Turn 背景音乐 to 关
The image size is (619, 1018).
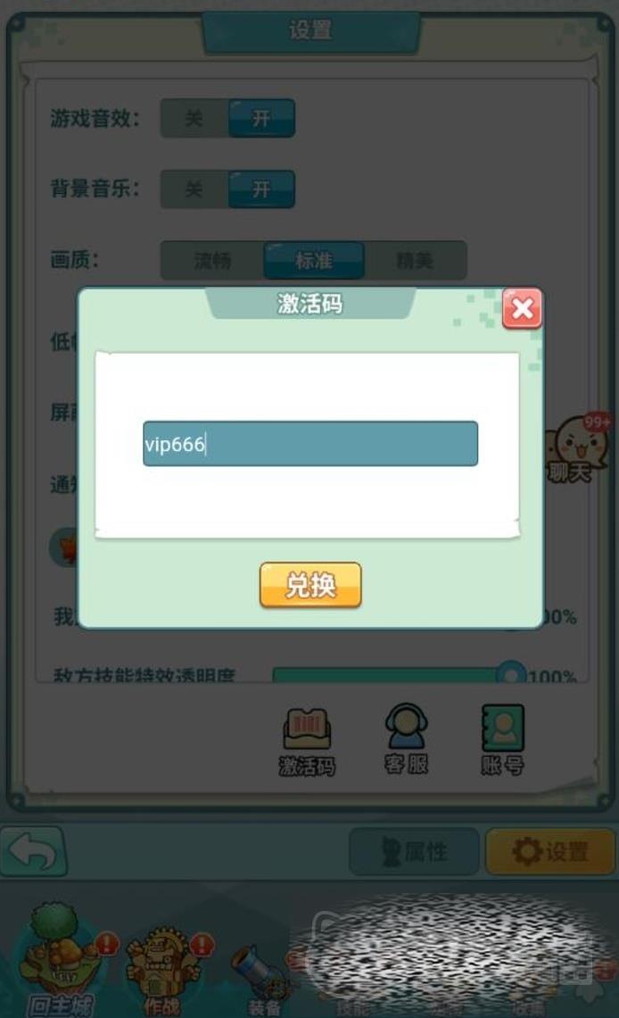(x=194, y=189)
